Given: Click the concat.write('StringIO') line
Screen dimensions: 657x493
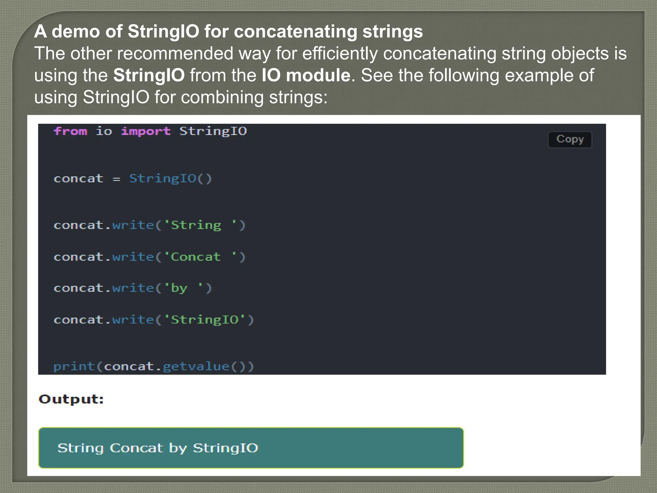Looking at the screenshot, I should coord(154,320).
